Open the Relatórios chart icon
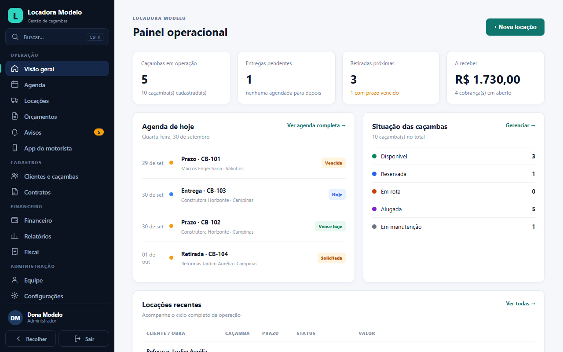This screenshot has width=563, height=352. [15, 236]
